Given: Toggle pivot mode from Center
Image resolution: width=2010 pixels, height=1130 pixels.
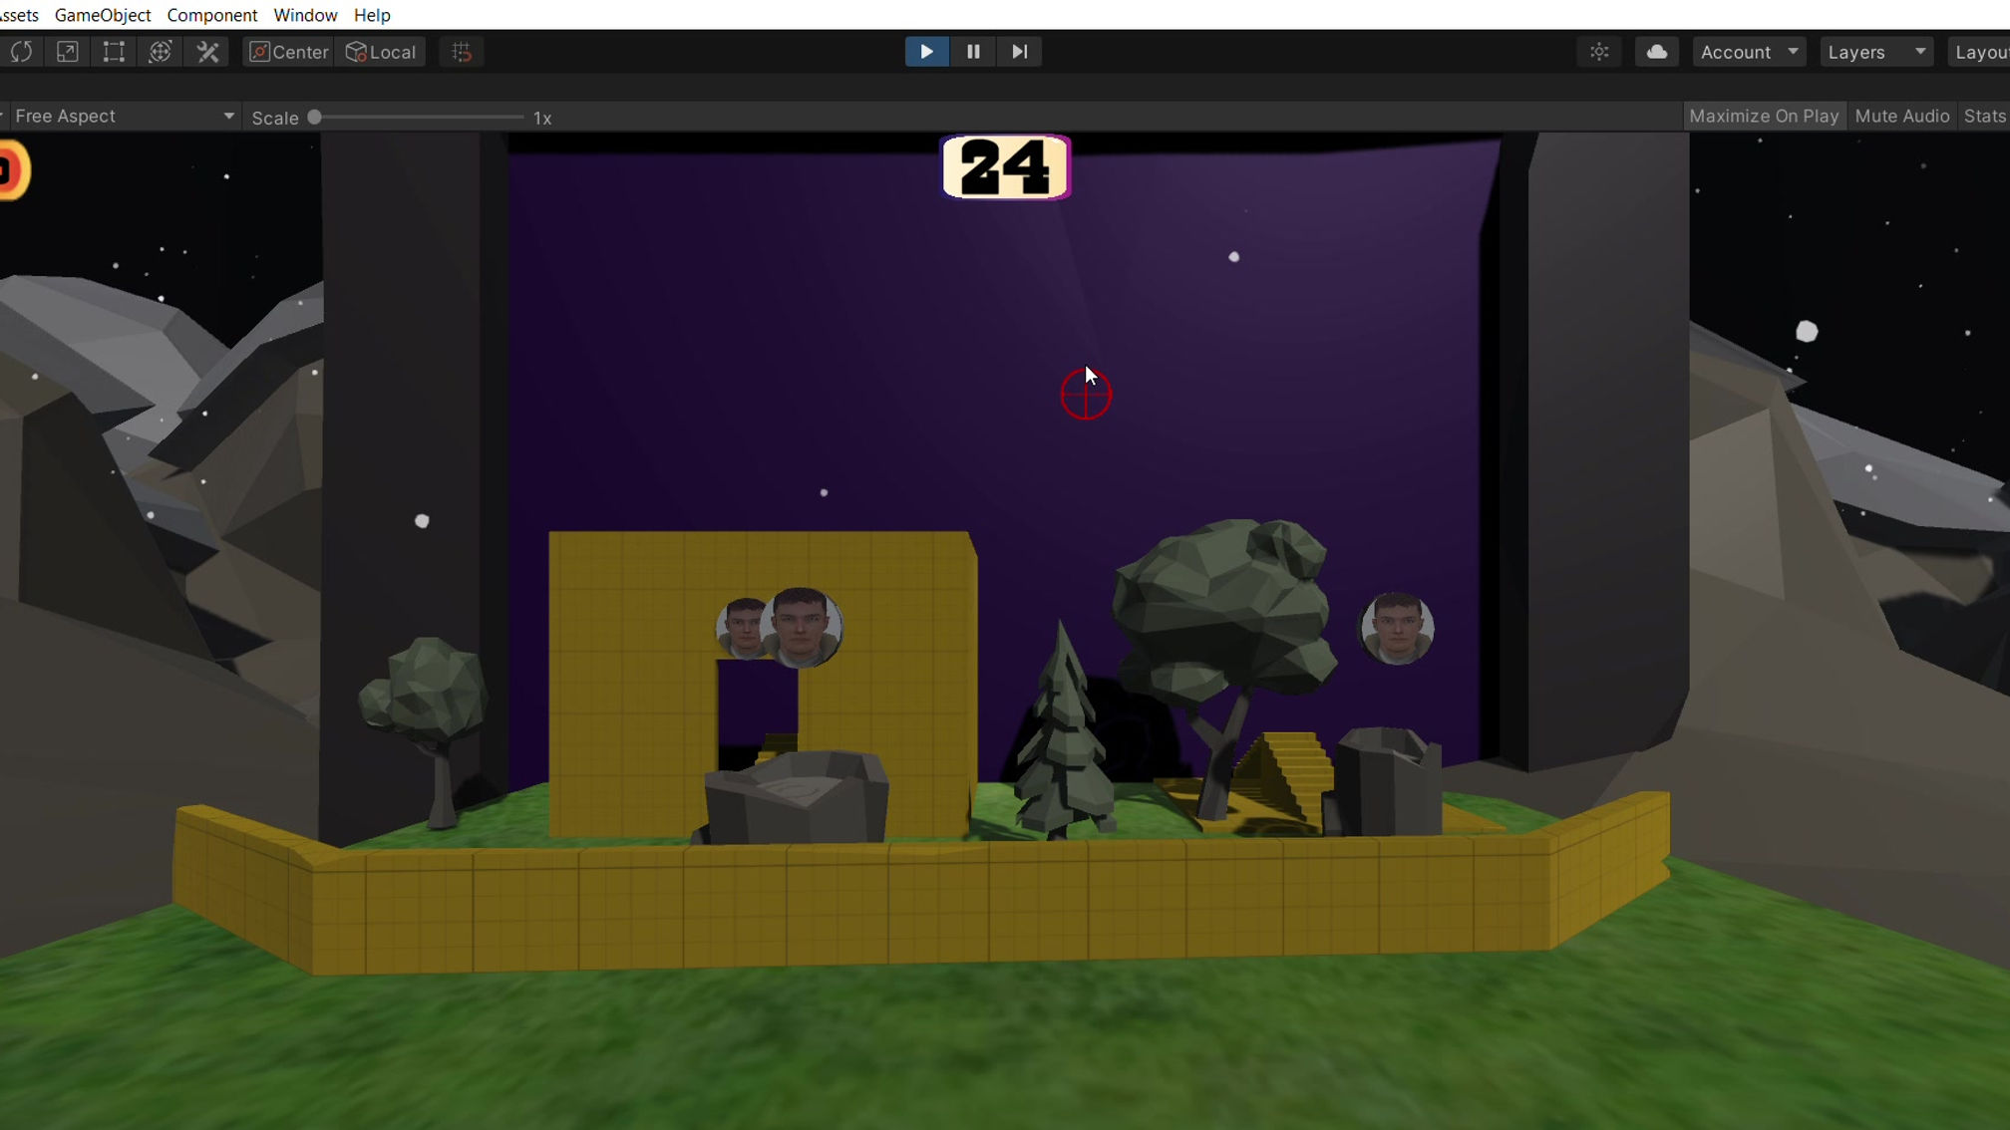Looking at the screenshot, I should 288,52.
